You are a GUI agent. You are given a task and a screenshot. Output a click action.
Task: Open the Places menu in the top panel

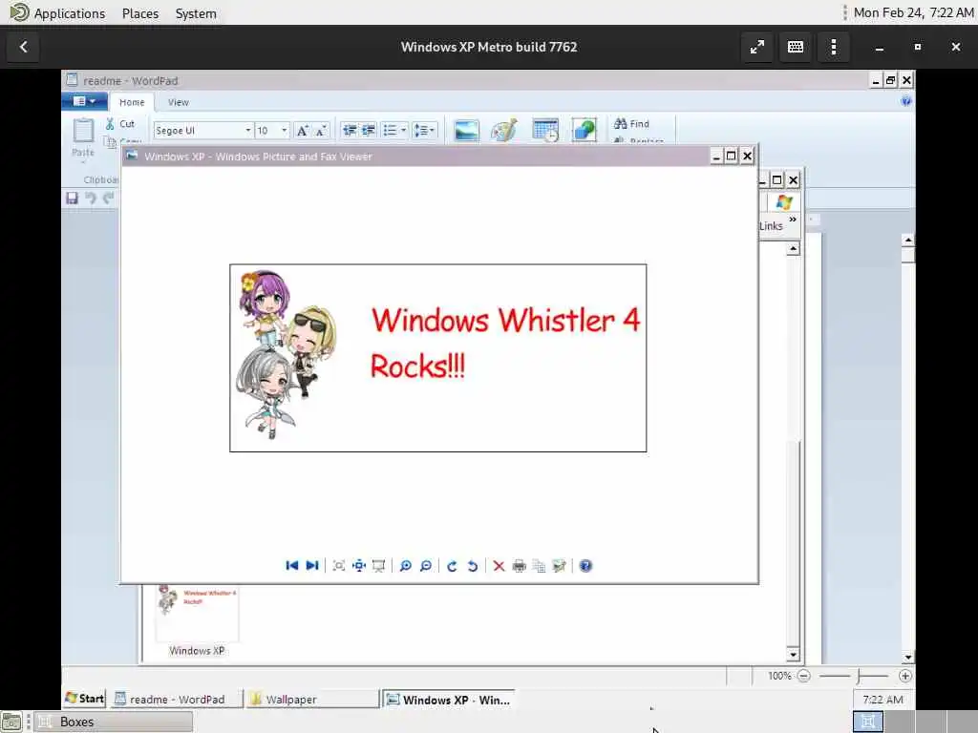(140, 13)
